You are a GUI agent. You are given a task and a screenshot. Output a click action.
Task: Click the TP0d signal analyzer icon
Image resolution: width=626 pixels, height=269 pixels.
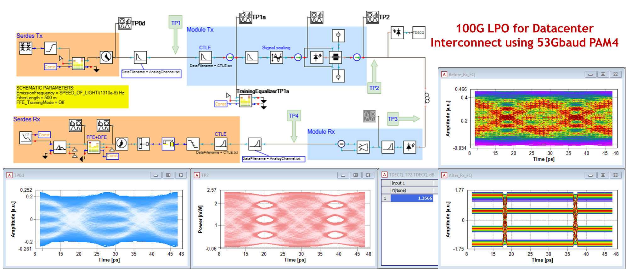click(125, 24)
